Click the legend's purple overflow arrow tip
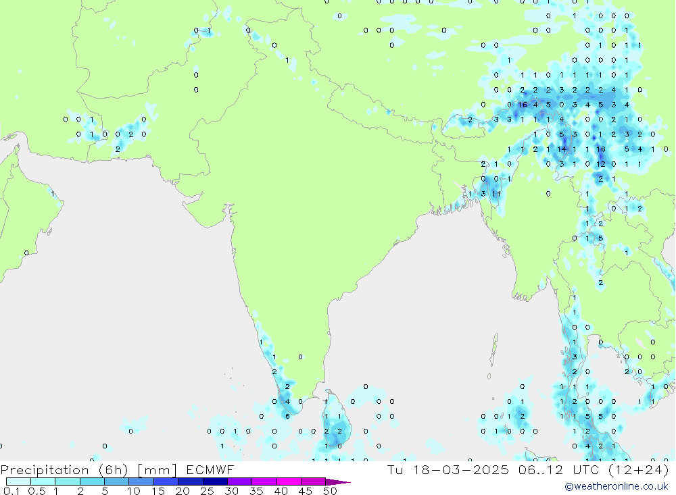Image resolution: width=676 pixels, height=495 pixels. 339,482
